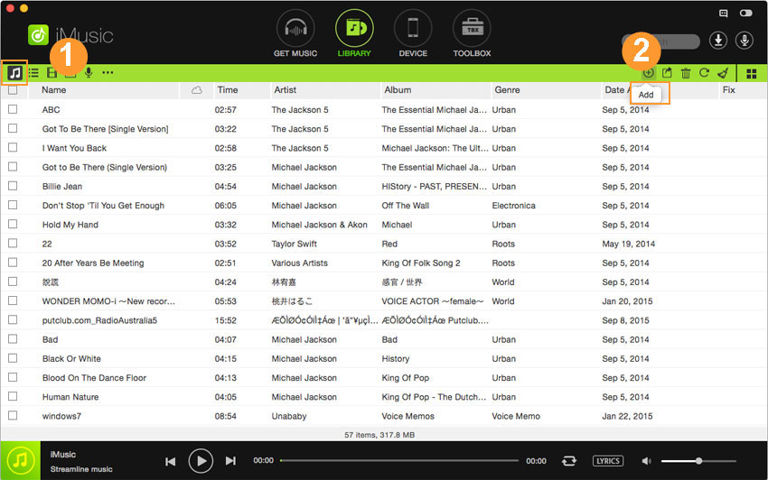Open the Device tab
The image size is (768, 480).
(413, 34)
